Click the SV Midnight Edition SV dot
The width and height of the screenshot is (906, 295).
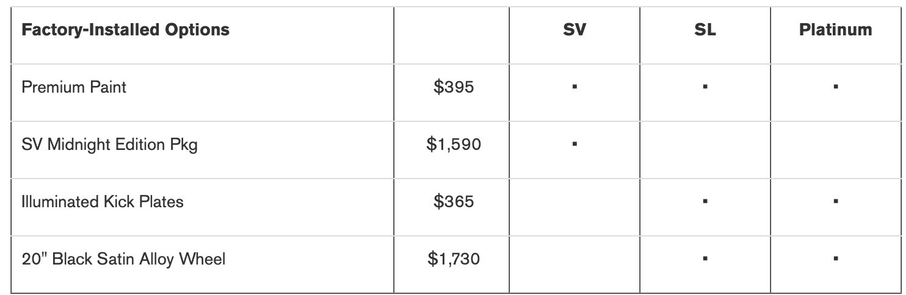click(574, 144)
